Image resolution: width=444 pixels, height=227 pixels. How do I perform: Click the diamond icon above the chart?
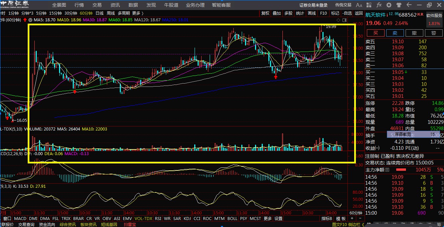[x=339, y=20]
